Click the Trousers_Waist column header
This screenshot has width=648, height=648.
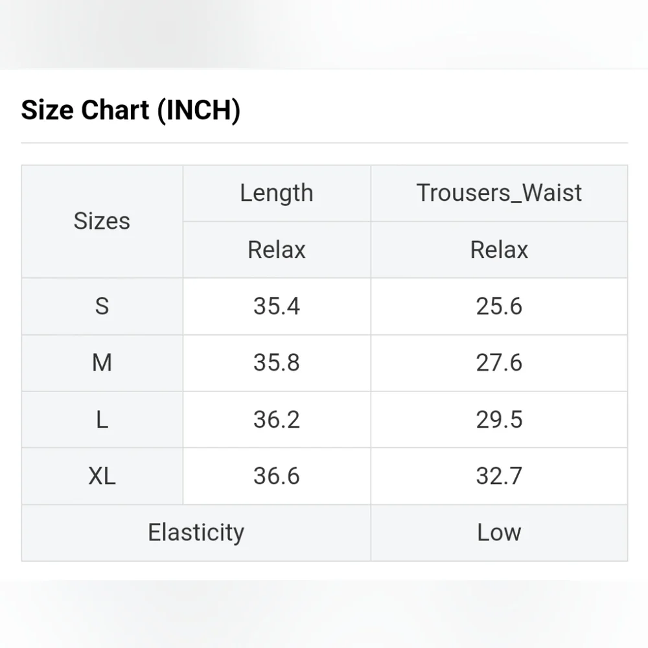499,193
